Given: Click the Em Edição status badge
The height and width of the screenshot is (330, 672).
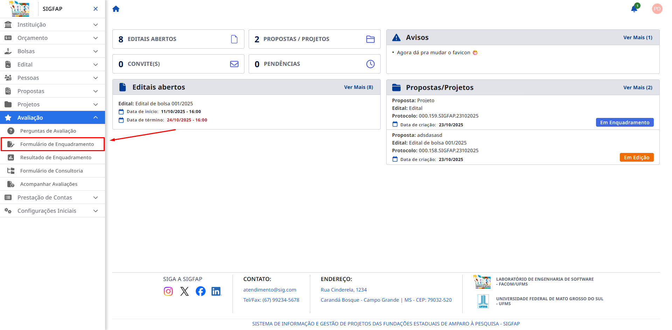Looking at the screenshot, I should point(636,157).
